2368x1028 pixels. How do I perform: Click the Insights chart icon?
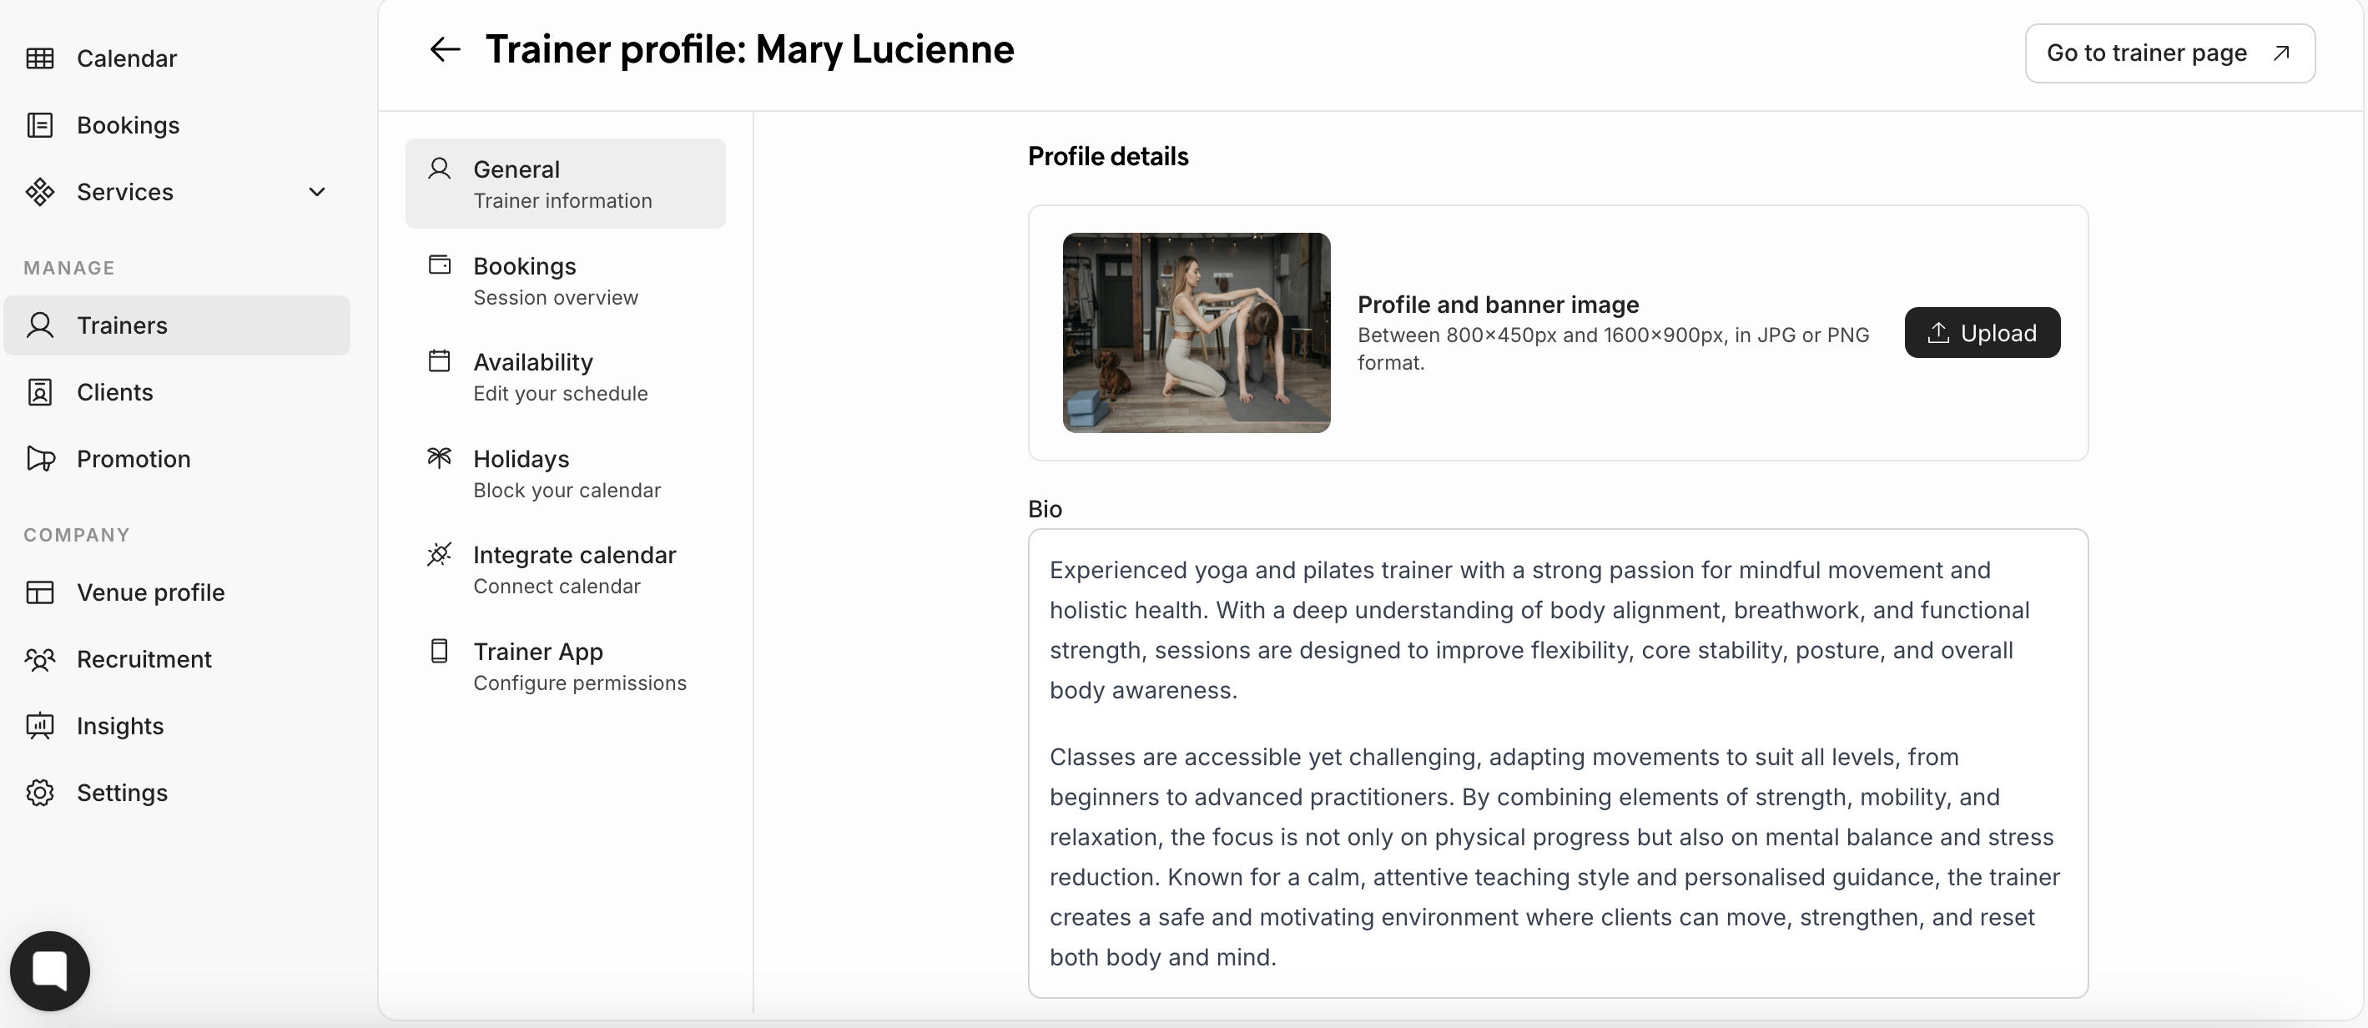39,725
